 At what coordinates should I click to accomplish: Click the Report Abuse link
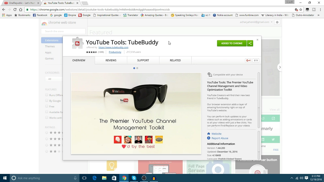220,138
